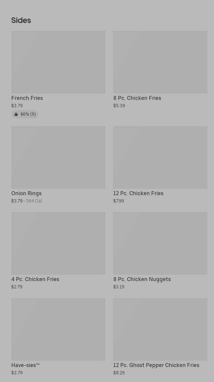
Task: Choose the Onion Rings item name
Action: [27, 193]
